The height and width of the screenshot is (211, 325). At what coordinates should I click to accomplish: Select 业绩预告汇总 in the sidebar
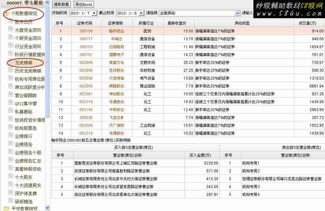click(28, 161)
